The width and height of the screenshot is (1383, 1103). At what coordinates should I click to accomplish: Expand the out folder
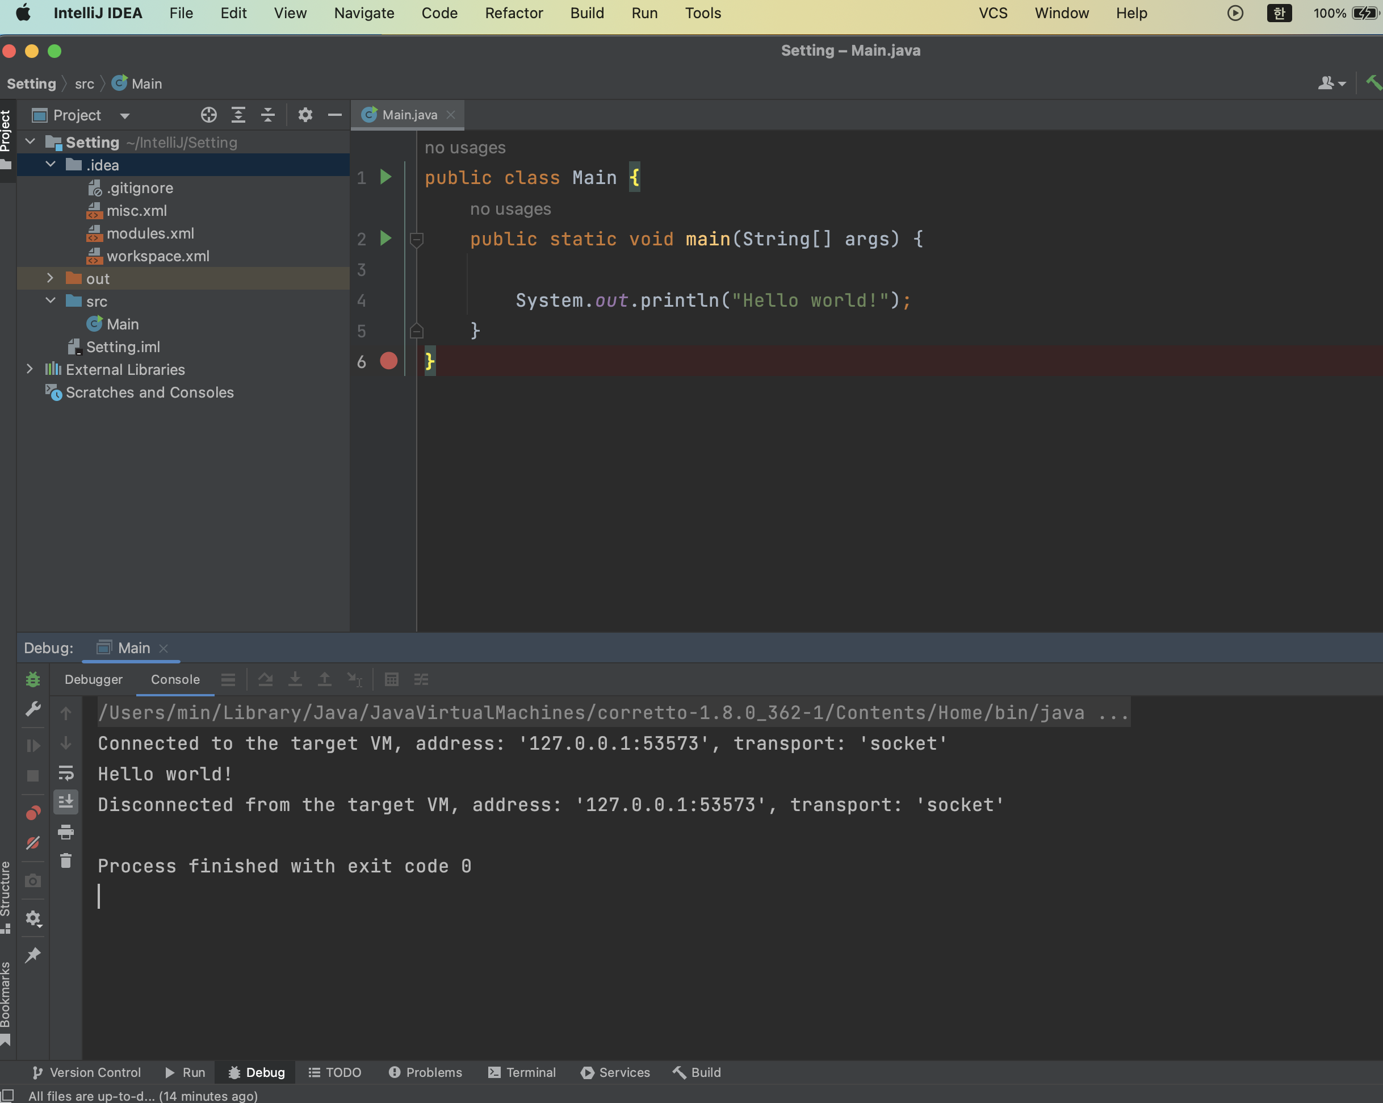point(50,278)
